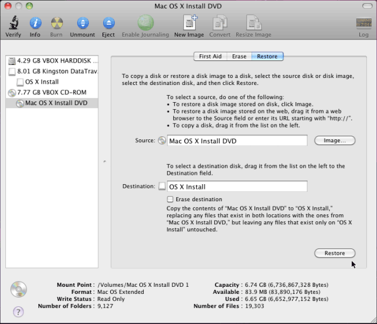Click the split divider handle between panes
The width and height of the screenshot is (377, 324).
point(105,161)
